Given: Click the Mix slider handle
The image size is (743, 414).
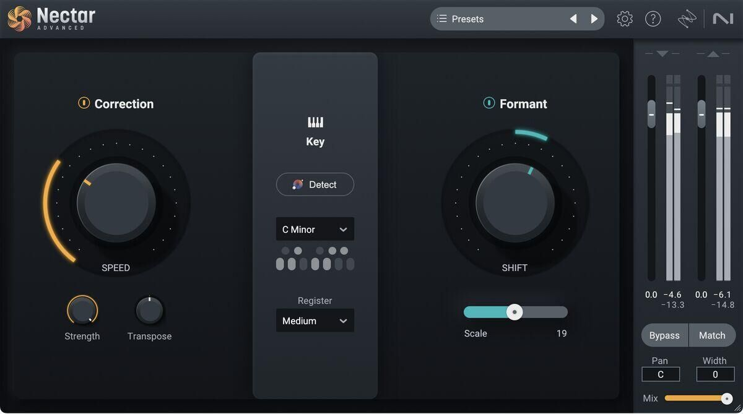Looking at the screenshot, I should click(726, 399).
